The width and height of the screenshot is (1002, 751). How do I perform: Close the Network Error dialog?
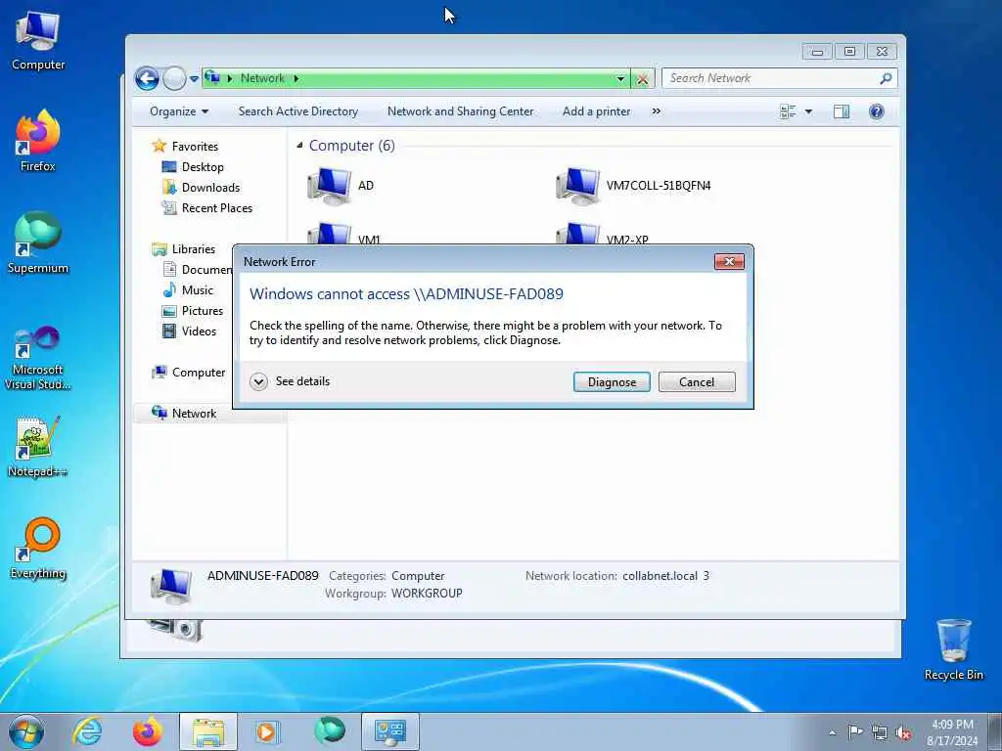click(x=728, y=261)
